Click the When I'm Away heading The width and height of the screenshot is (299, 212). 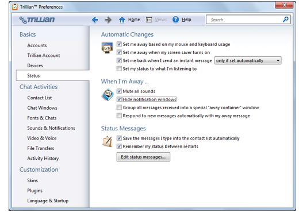click(125, 82)
